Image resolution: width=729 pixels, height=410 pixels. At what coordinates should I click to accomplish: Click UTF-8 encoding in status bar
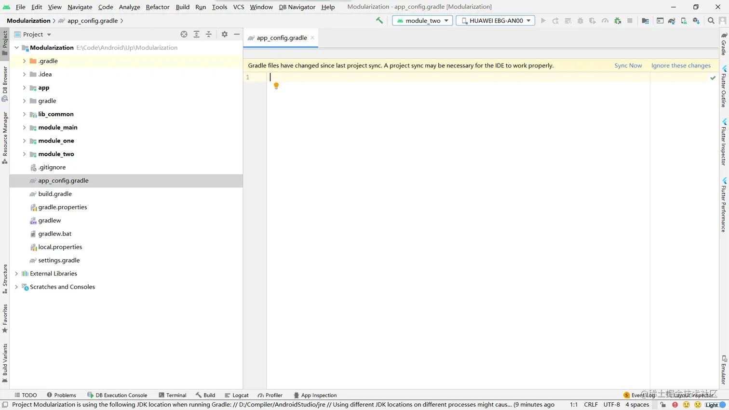[611, 405]
